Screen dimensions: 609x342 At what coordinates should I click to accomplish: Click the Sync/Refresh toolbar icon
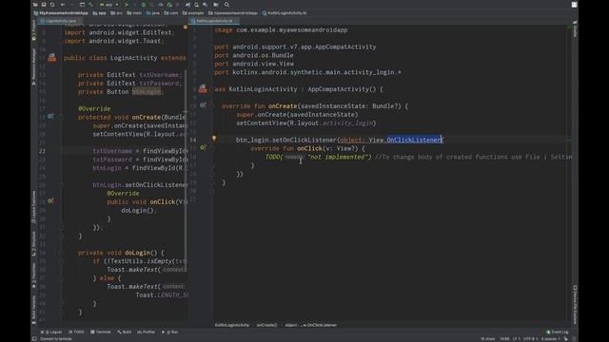point(52,5)
